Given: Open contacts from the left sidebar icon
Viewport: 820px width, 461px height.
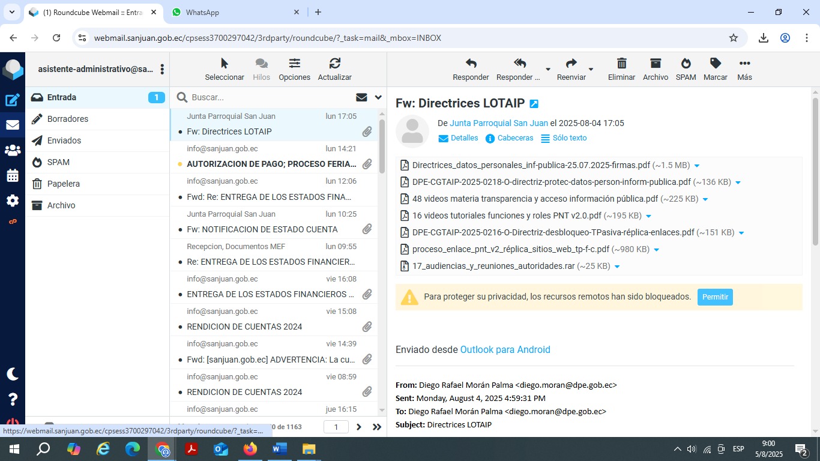Looking at the screenshot, I should pyautogui.click(x=13, y=151).
